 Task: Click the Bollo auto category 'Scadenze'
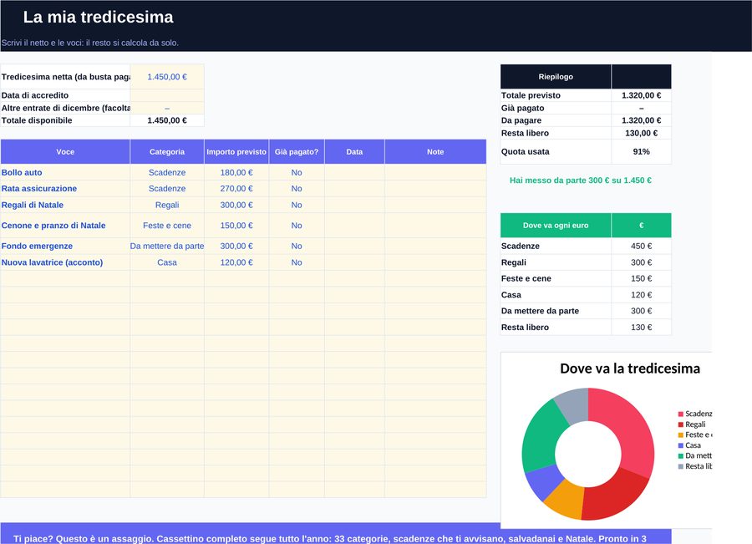(167, 172)
